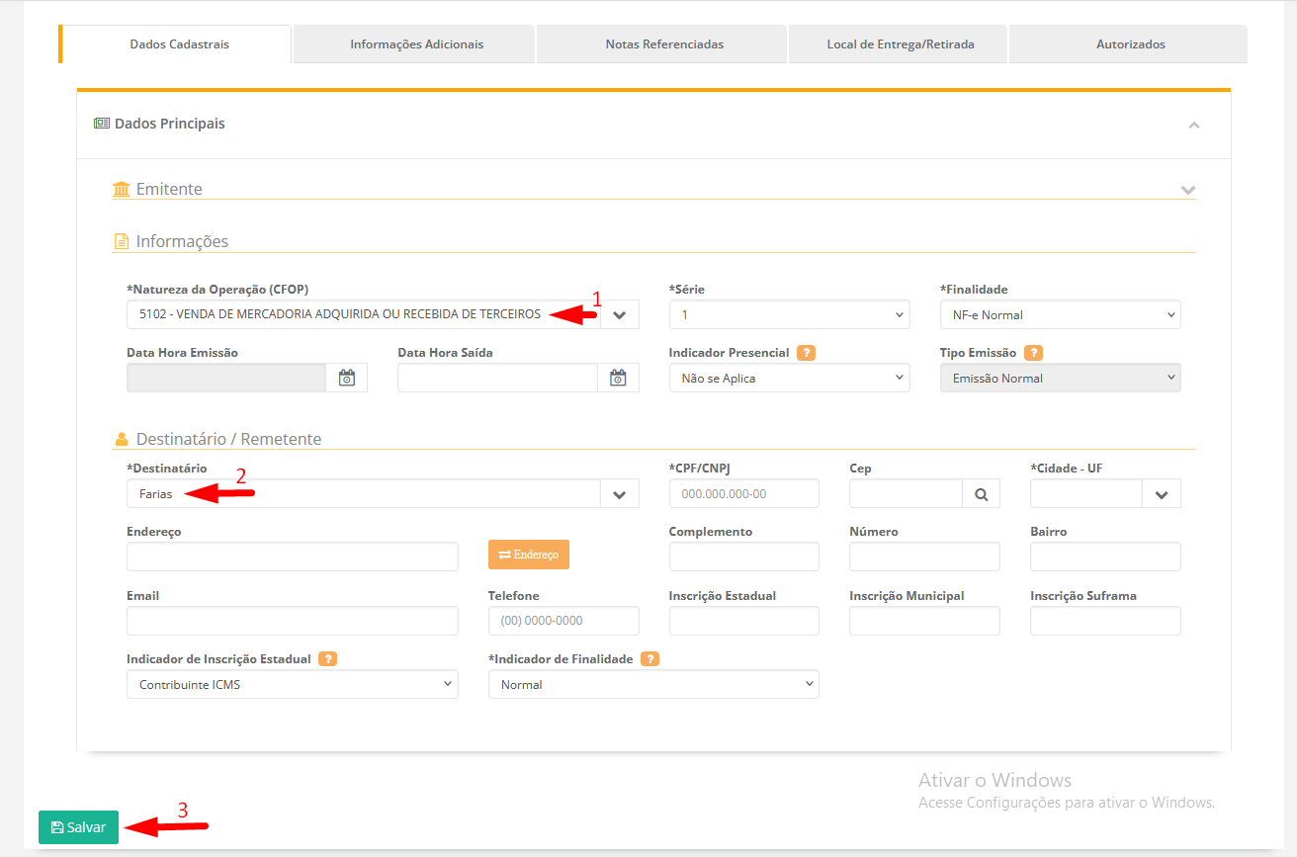Click the Cep search magnifier icon
Viewport: 1297px width, 857px height.
point(981,494)
